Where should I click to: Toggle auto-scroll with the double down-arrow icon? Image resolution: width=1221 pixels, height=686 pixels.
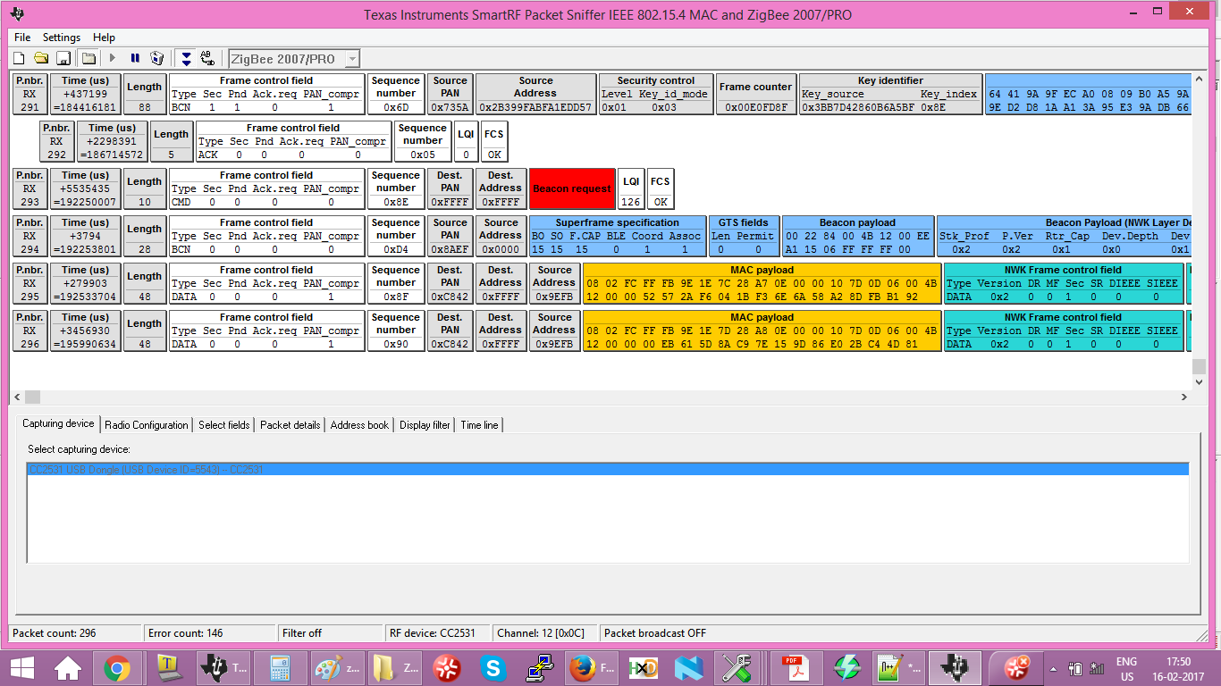coord(186,58)
